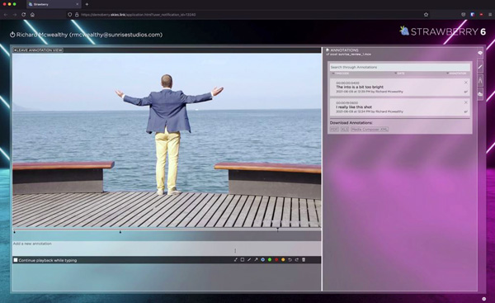Enable Continue playback while typing

click(16, 260)
